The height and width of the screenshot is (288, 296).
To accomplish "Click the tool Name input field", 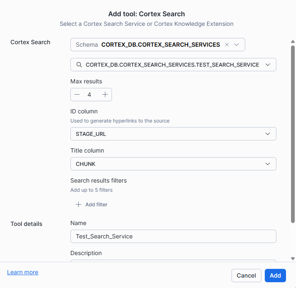I will pos(173,236).
